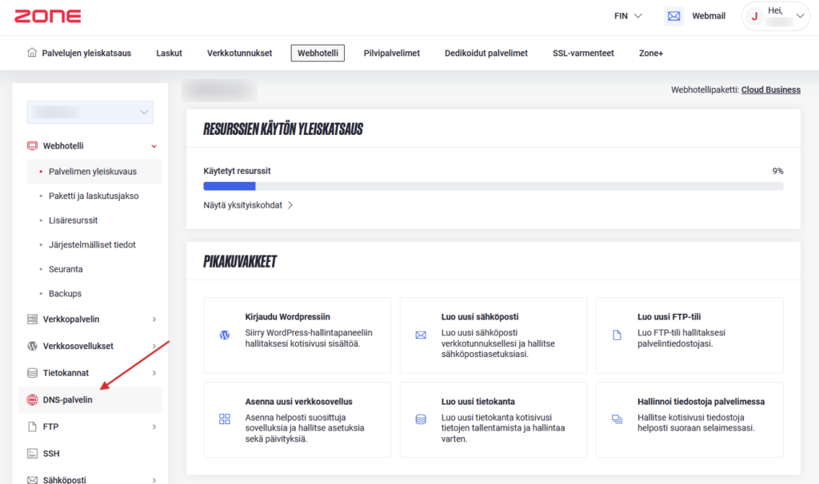The image size is (819, 484).
Task: Click the database icon for Luo uusi tietokanta
Action: pyautogui.click(x=421, y=419)
